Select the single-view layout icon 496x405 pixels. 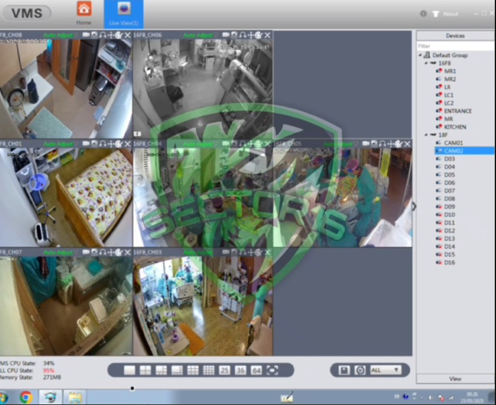pos(129,370)
